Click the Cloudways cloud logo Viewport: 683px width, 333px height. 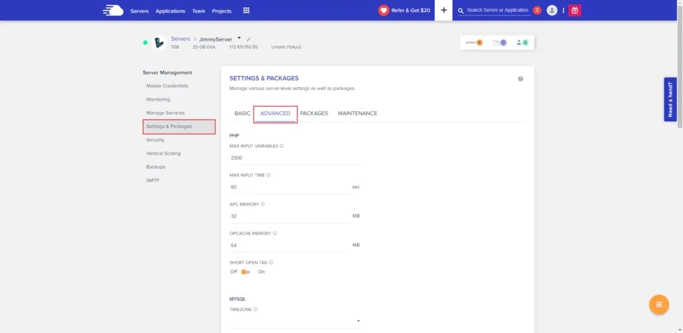tap(113, 11)
